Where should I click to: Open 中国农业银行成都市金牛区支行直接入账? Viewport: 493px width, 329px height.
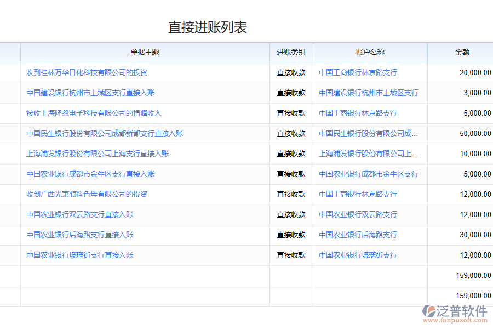point(91,174)
